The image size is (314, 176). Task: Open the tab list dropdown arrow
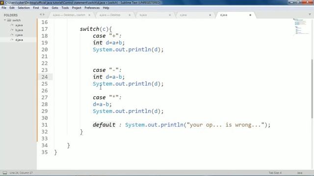tap(310, 14)
